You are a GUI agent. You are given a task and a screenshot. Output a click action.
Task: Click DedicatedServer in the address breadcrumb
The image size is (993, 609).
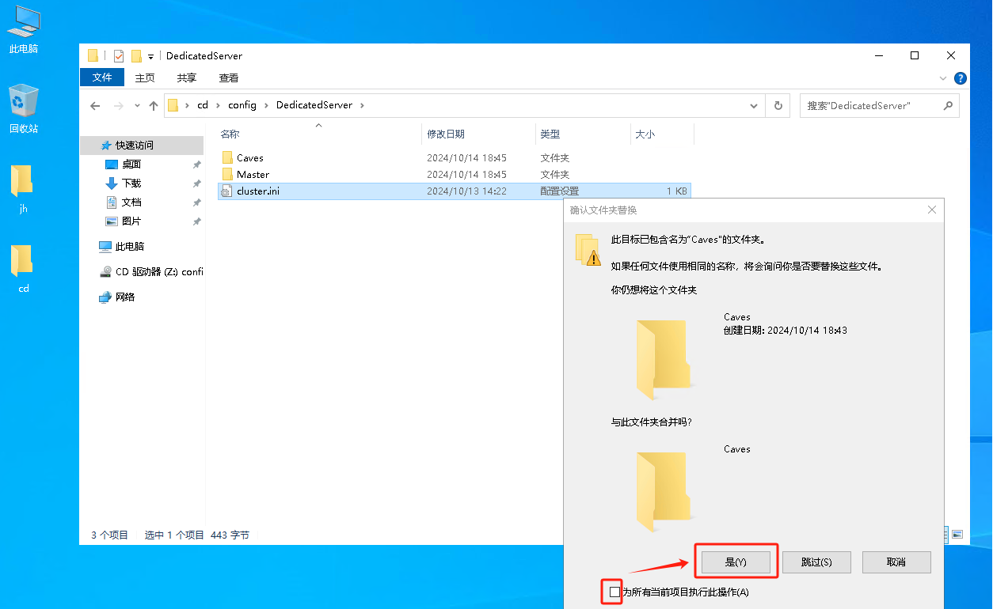click(x=314, y=105)
